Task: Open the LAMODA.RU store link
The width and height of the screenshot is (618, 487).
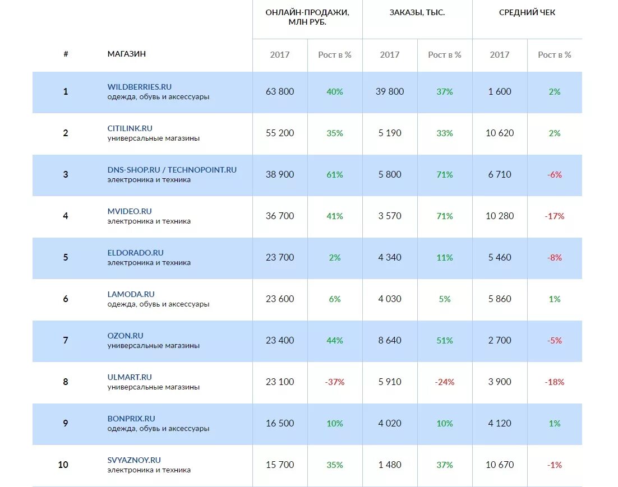Action: [131, 294]
